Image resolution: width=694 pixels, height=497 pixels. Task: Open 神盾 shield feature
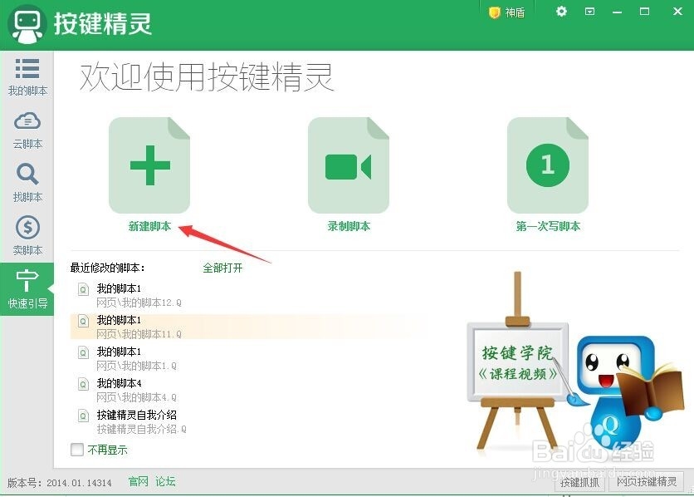(507, 12)
